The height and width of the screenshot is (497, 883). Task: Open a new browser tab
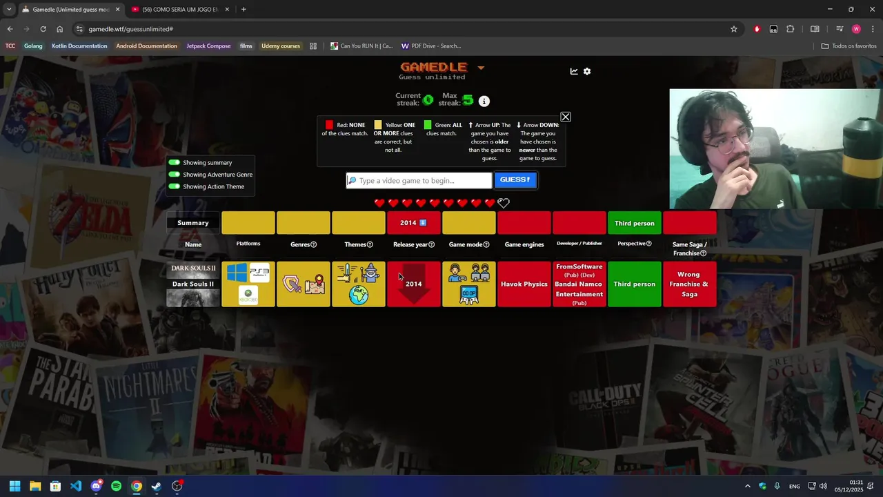(244, 10)
